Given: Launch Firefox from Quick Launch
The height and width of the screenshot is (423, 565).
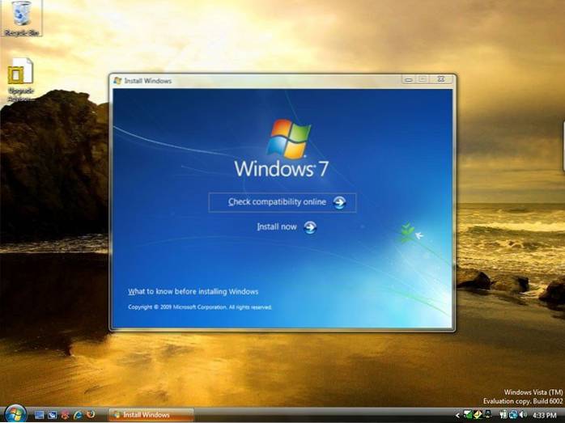Looking at the screenshot, I should click(91, 415).
